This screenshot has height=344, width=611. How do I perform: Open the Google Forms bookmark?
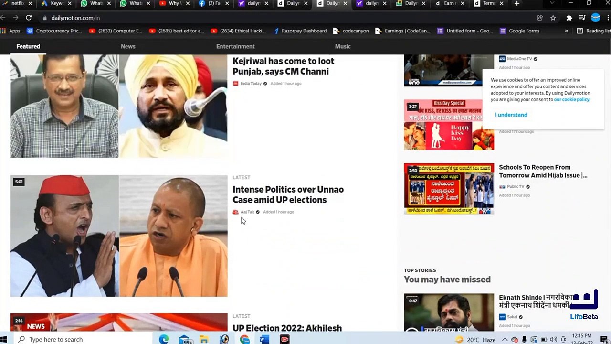519,31
